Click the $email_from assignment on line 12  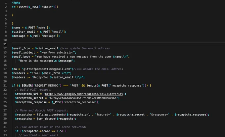(36, 48)
